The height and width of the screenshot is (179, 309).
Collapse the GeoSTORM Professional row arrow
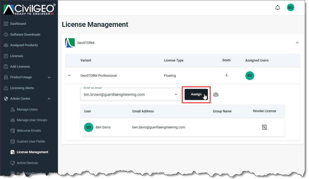(x=69, y=75)
